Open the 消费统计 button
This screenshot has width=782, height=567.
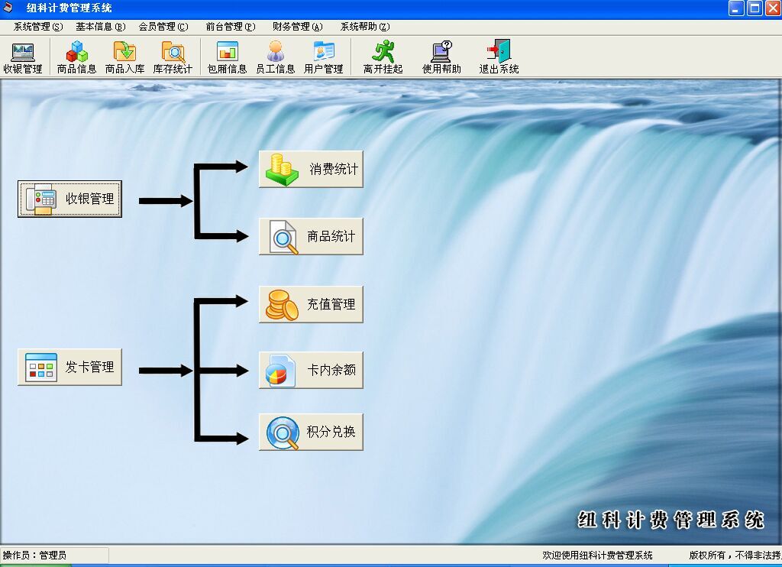311,169
